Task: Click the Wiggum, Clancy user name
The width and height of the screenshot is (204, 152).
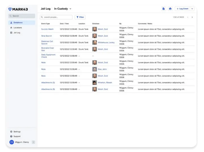Action: (x=22, y=142)
